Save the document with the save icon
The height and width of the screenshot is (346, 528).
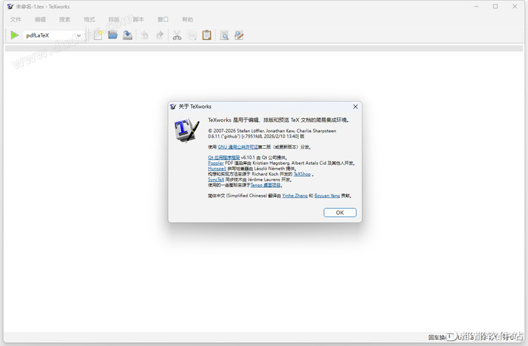[127, 35]
